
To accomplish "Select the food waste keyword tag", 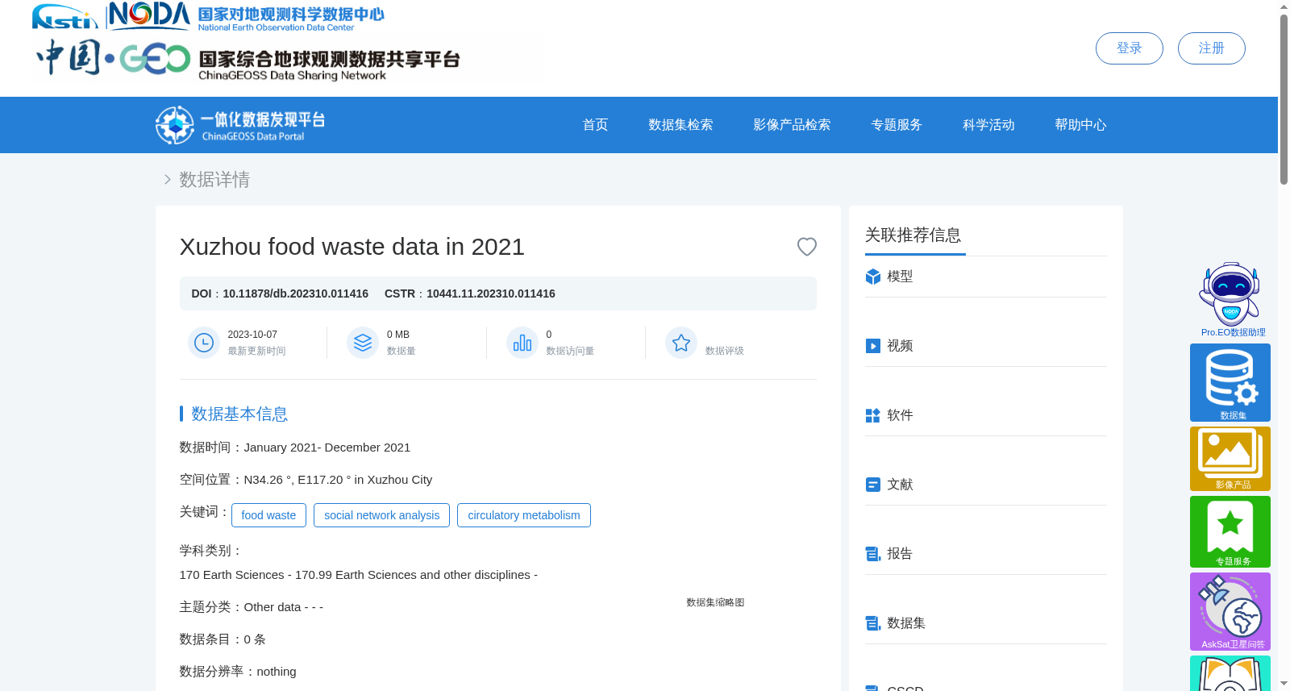I will [268, 515].
